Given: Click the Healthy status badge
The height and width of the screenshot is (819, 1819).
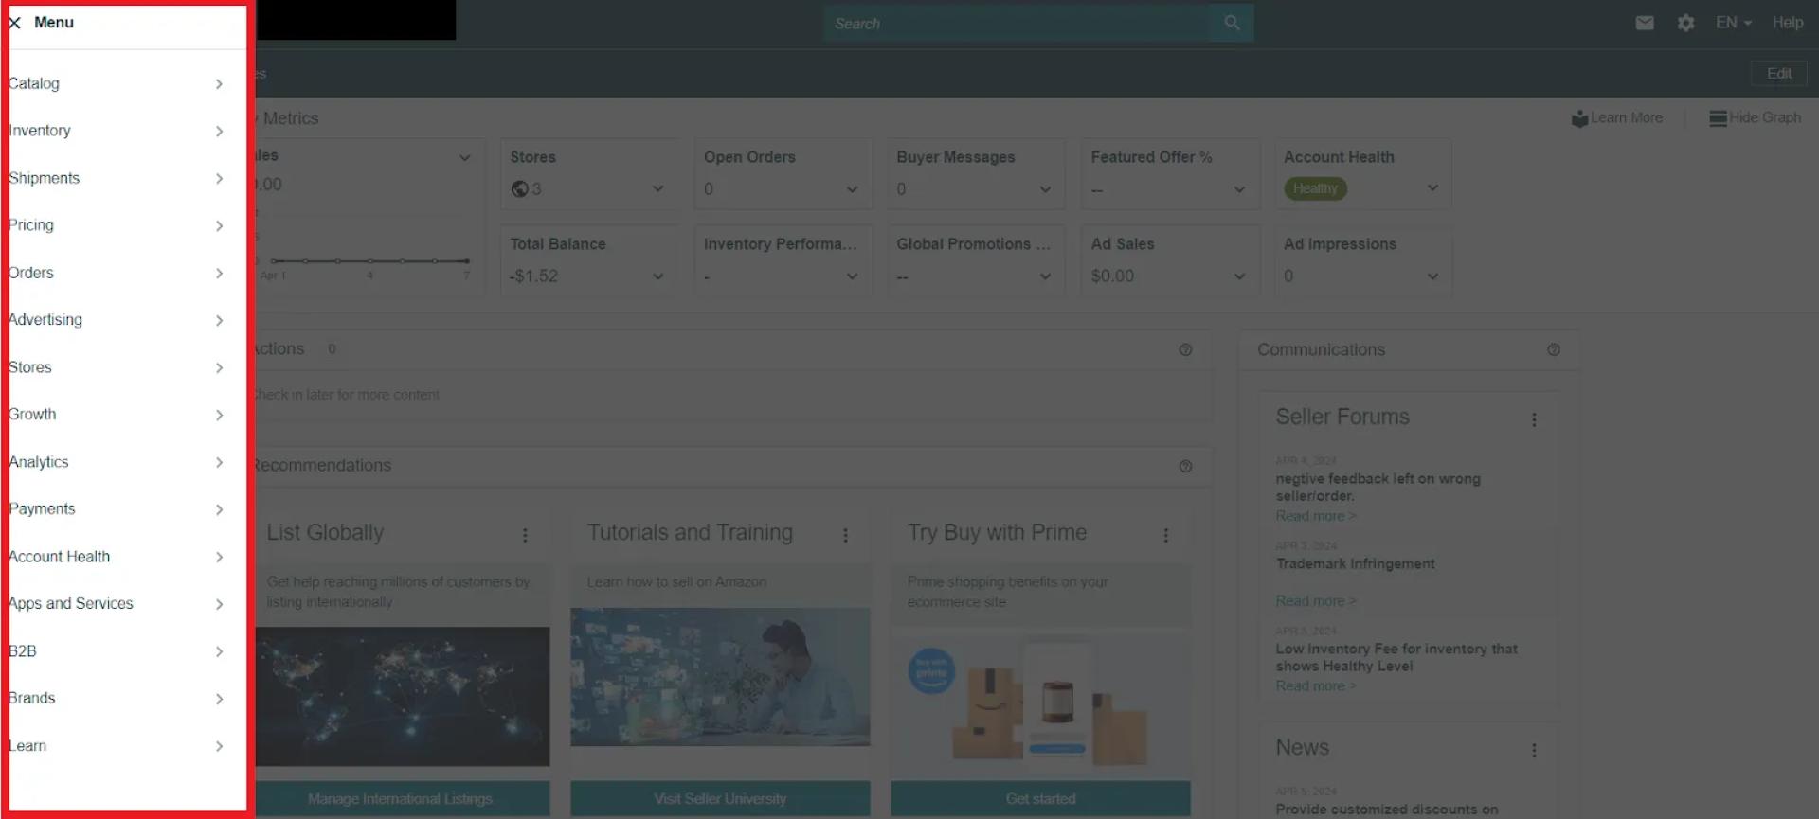Looking at the screenshot, I should pyautogui.click(x=1315, y=188).
